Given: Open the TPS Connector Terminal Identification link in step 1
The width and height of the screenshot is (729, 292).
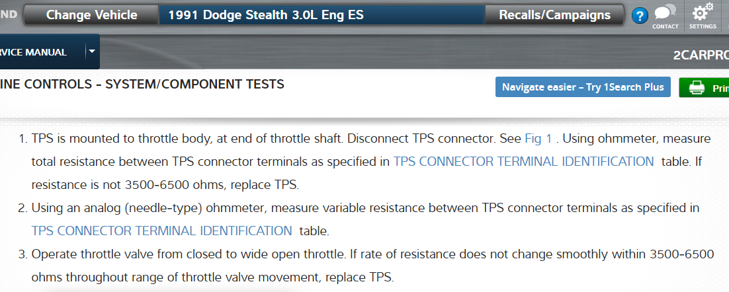Looking at the screenshot, I should tap(523, 161).
